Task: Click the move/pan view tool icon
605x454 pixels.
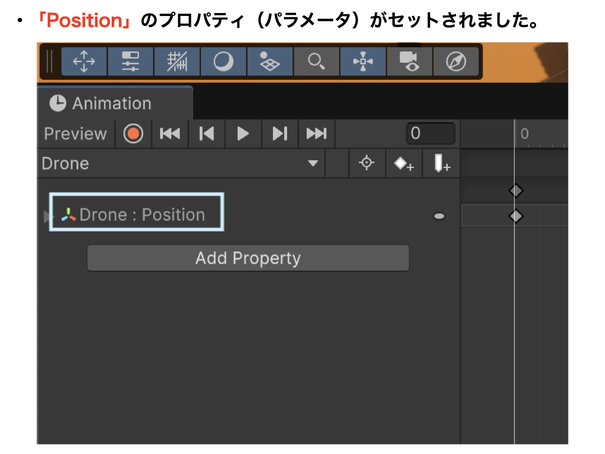Action: point(84,61)
